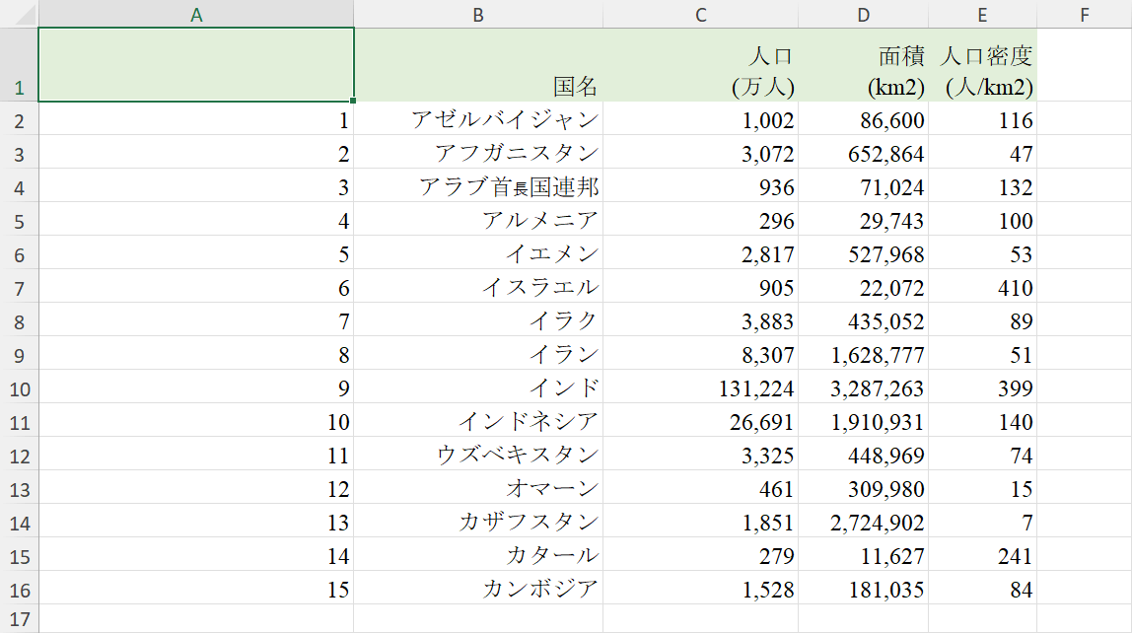Click the アゼルバイジャン cell

pyautogui.click(x=478, y=119)
